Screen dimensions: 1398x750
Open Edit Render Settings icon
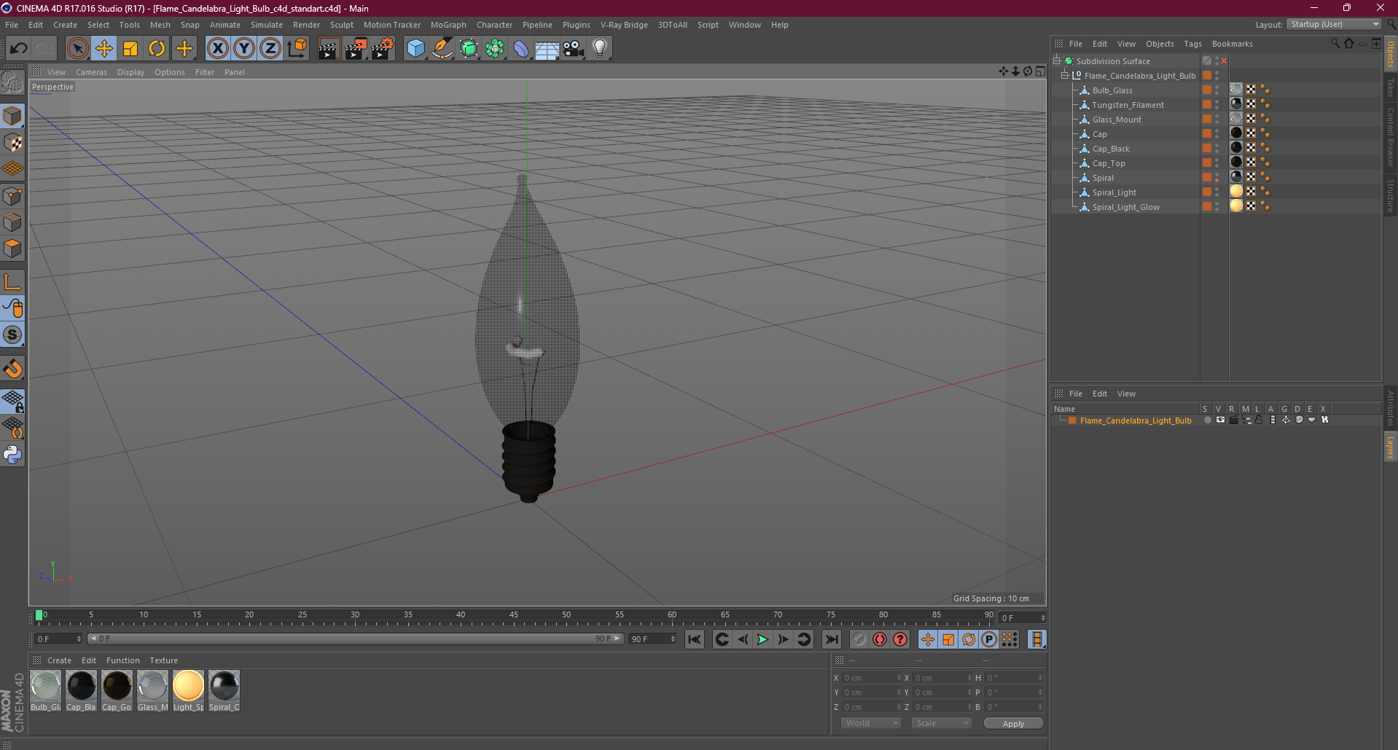(x=382, y=49)
